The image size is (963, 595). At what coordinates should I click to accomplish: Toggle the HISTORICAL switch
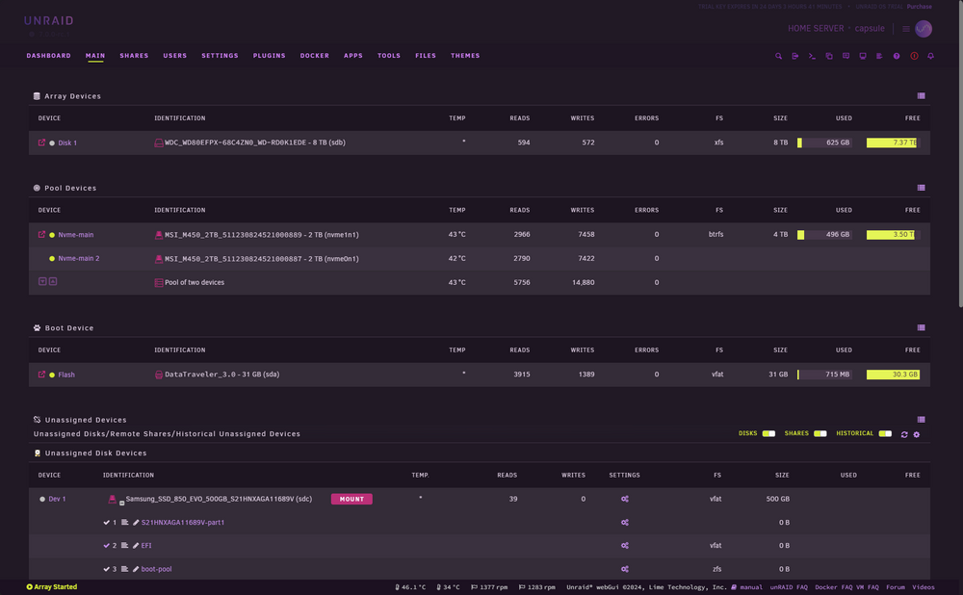click(x=885, y=433)
